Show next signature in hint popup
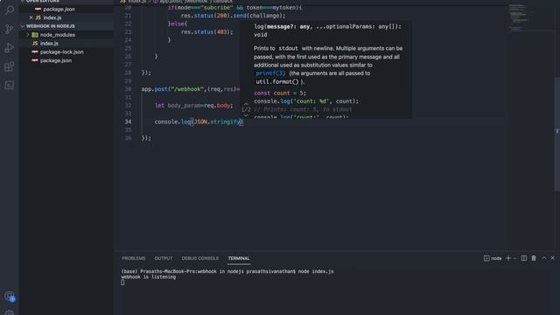The width and height of the screenshot is (560, 315). tap(246, 115)
